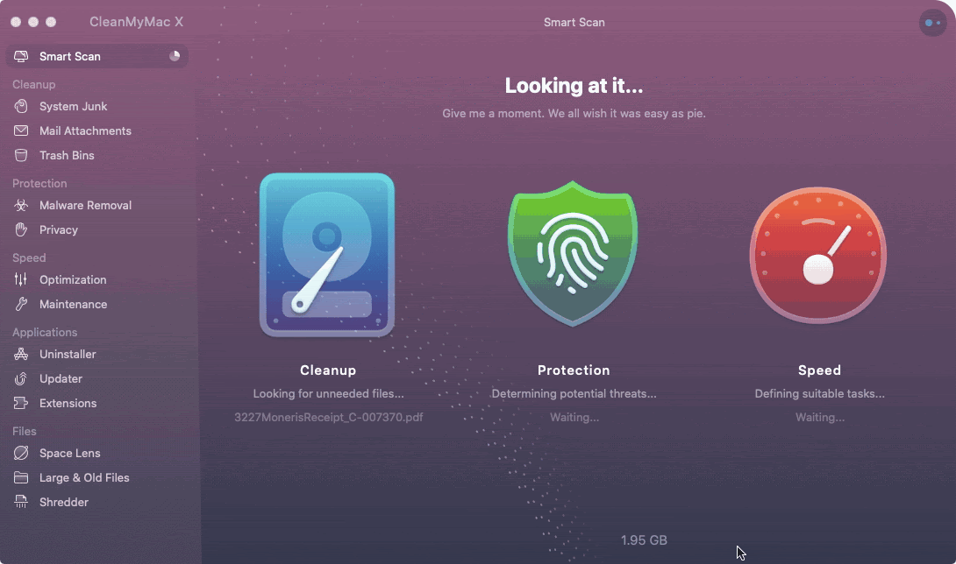The width and height of the screenshot is (956, 564).
Task: Click the 1.95 GB scan size label
Action: point(644,540)
